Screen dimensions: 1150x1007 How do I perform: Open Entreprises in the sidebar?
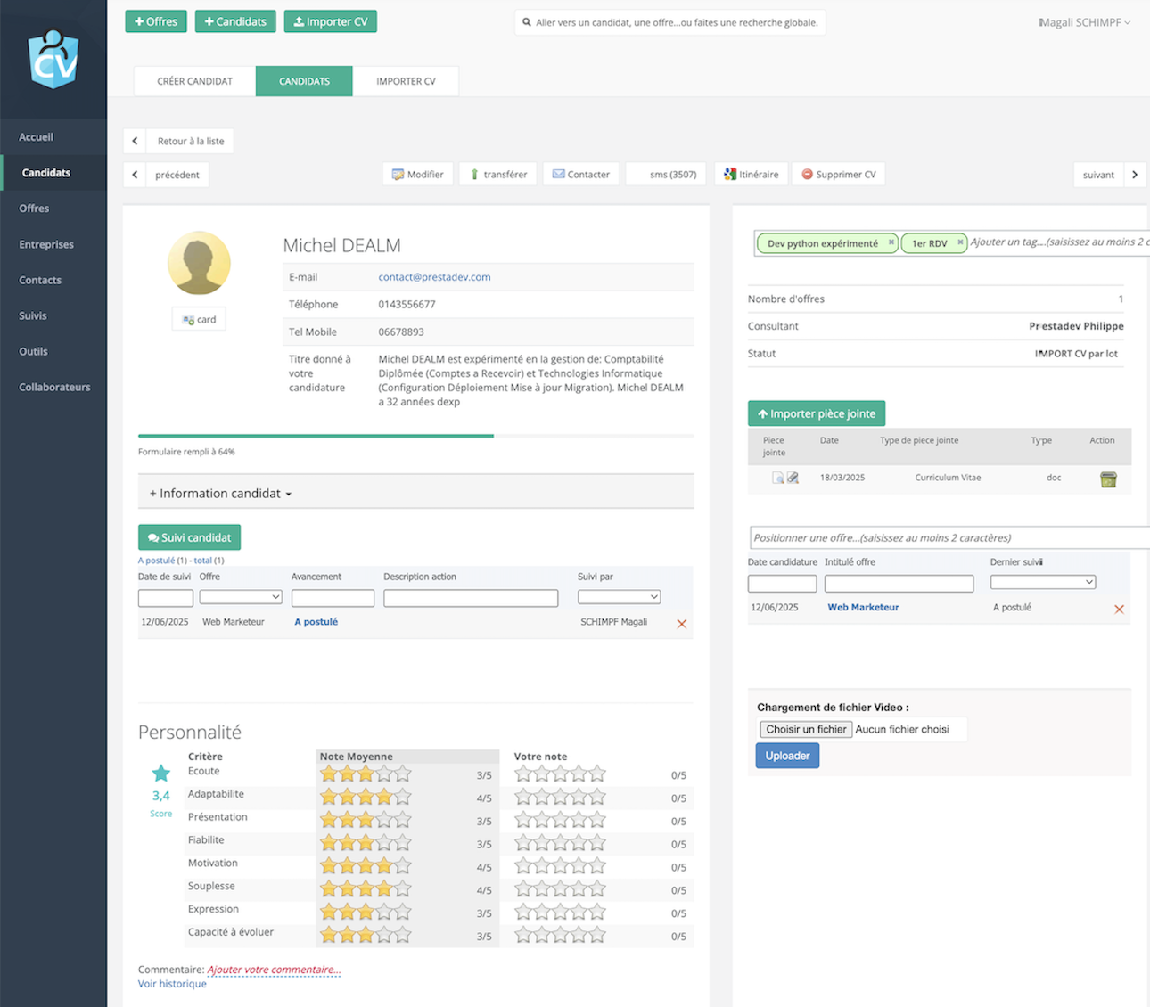(46, 244)
